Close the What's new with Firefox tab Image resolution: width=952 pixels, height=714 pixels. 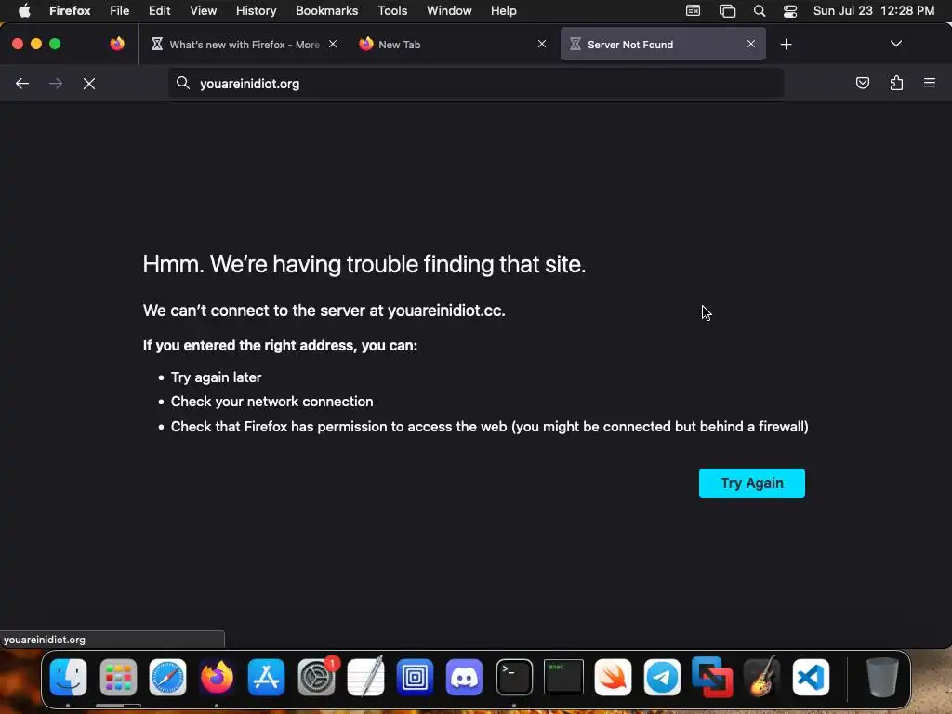pyautogui.click(x=333, y=44)
